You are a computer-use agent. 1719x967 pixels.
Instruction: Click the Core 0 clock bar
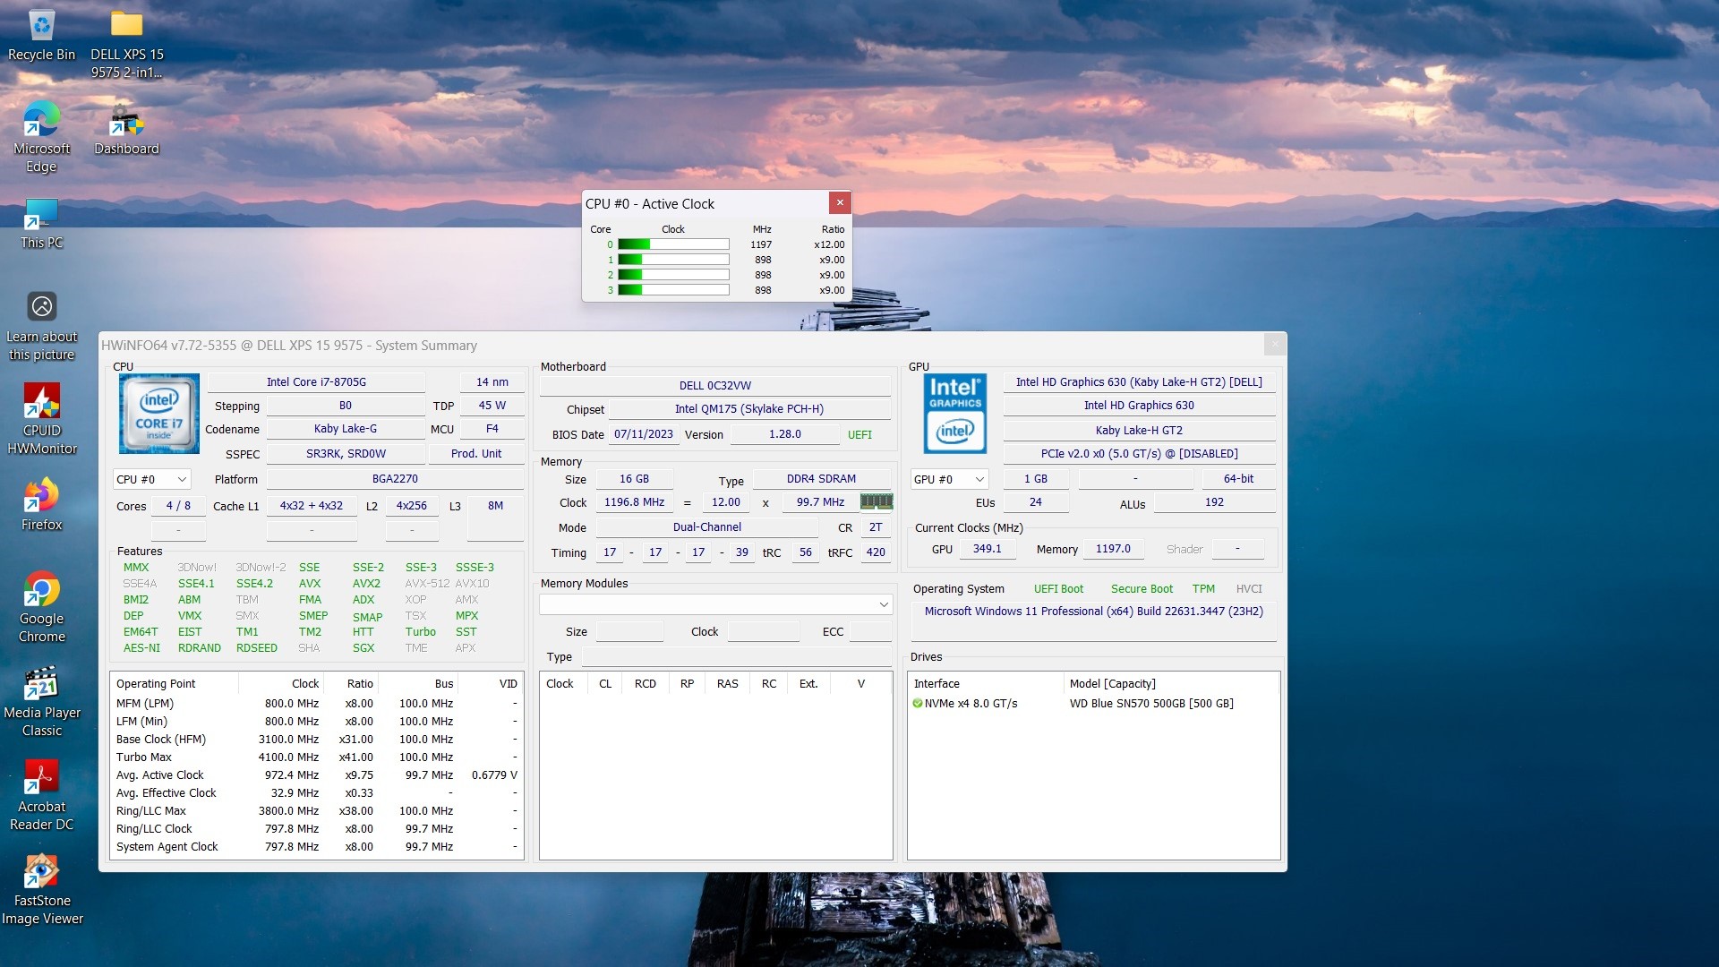pyautogui.click(x=673, y=244)
